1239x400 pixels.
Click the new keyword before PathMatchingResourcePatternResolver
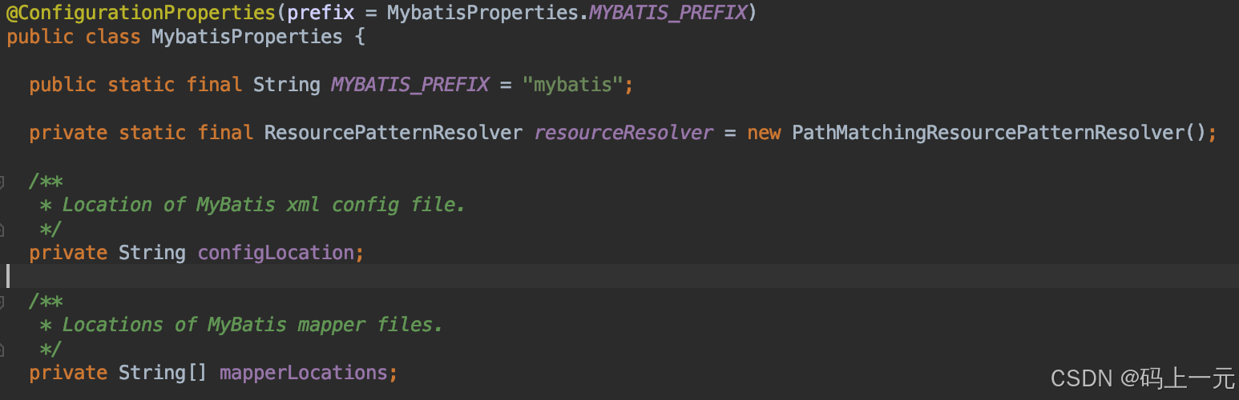[x=764, y=133]
